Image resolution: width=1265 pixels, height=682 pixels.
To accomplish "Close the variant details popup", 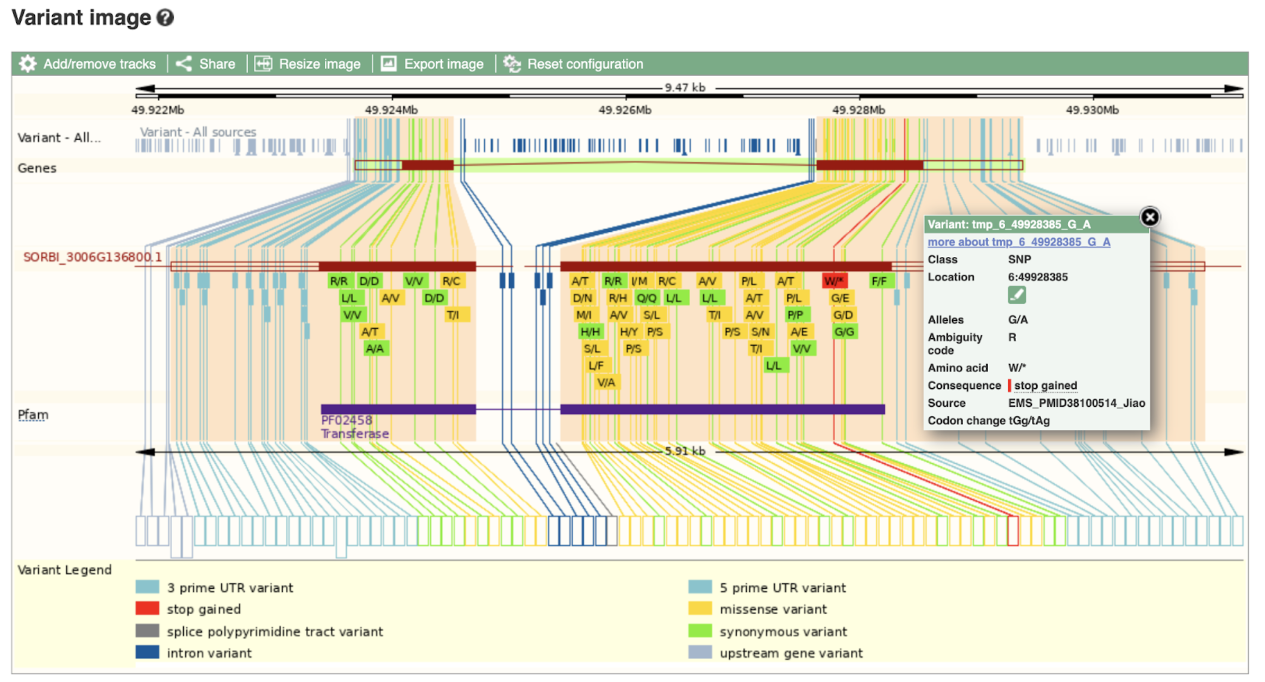I will [1149, 217].
